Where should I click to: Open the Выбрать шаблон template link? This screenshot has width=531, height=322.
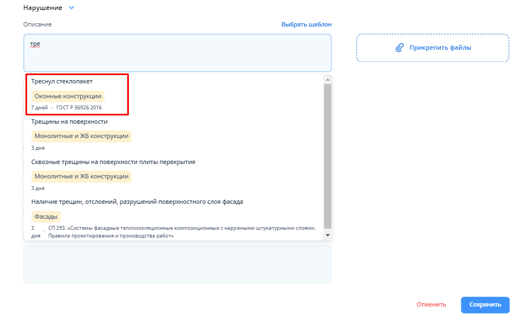coord(306,24)
